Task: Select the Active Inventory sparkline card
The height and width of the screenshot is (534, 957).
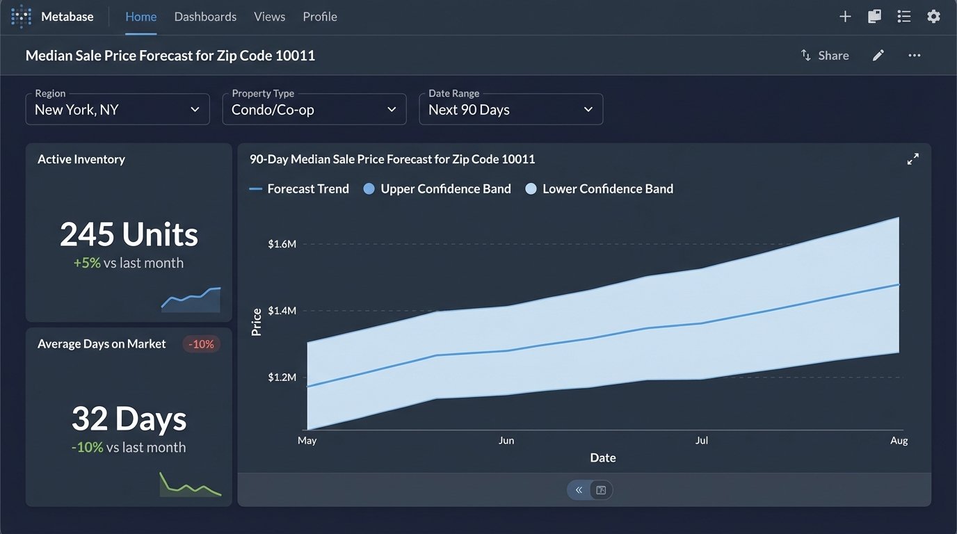Action: [x=191, y=298]
